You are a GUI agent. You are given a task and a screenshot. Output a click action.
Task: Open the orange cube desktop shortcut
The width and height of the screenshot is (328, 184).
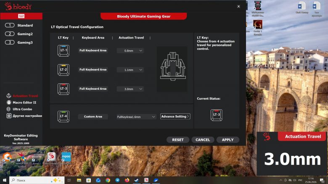(x=7, y=158)
